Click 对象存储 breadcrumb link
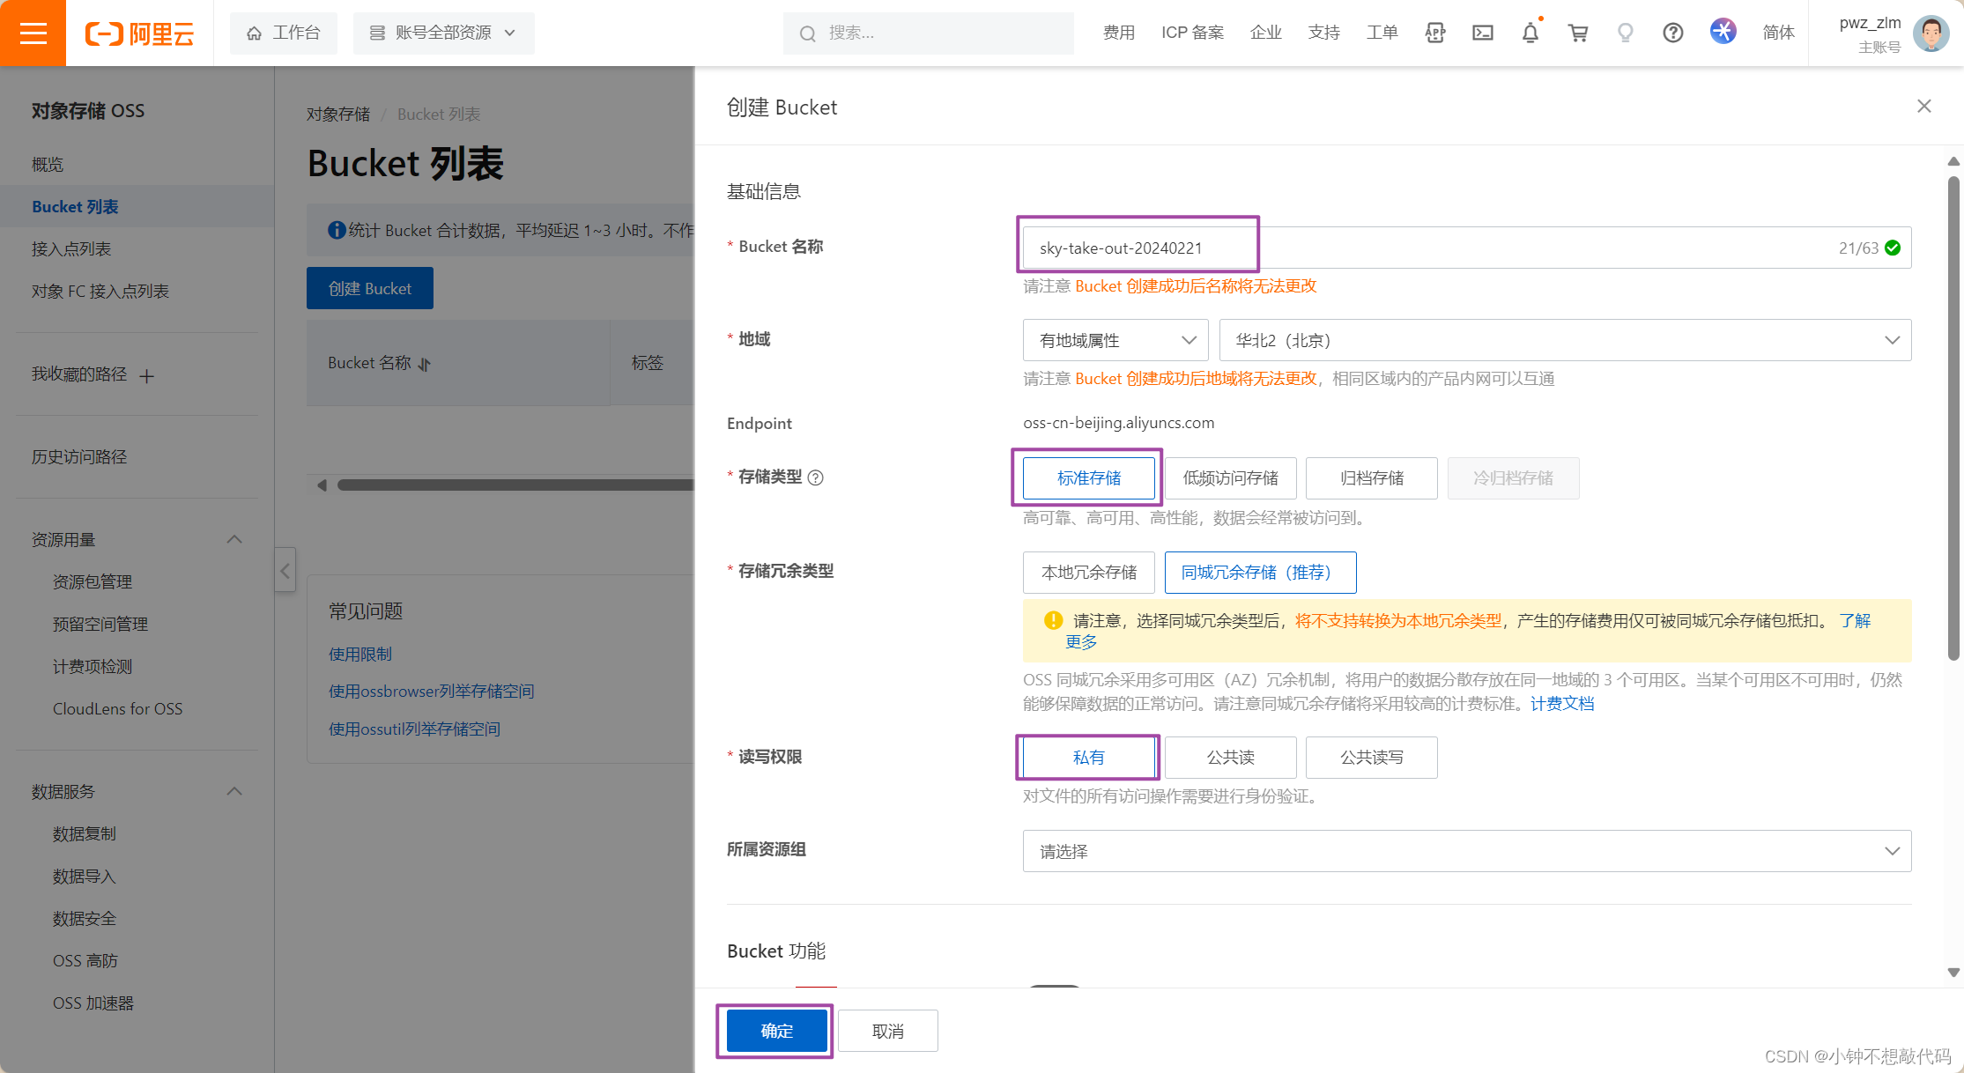This screenshot has width=1964, height=1073. [338, 115]
